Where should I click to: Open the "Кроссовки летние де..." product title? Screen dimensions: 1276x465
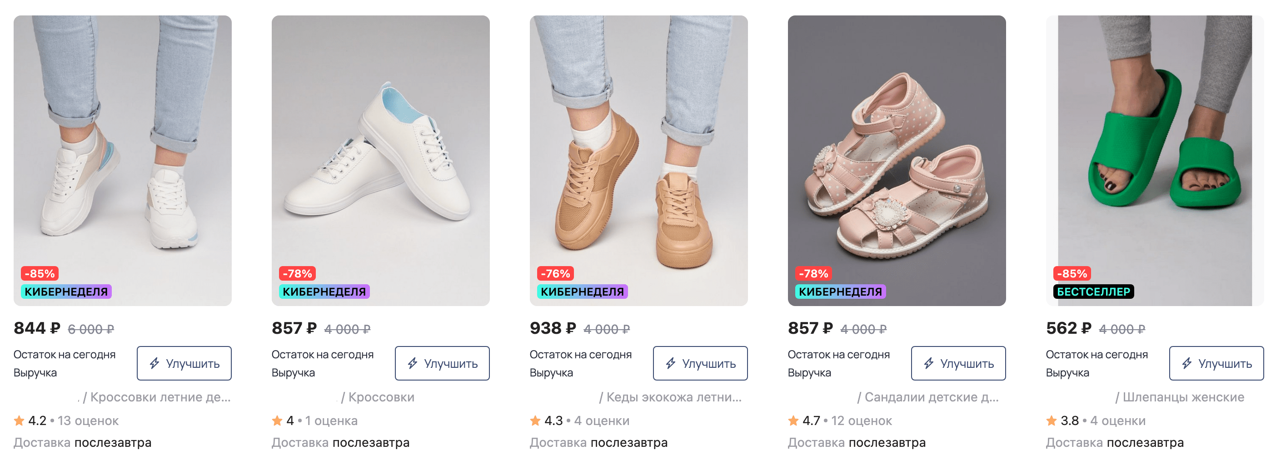click(160, 397)
